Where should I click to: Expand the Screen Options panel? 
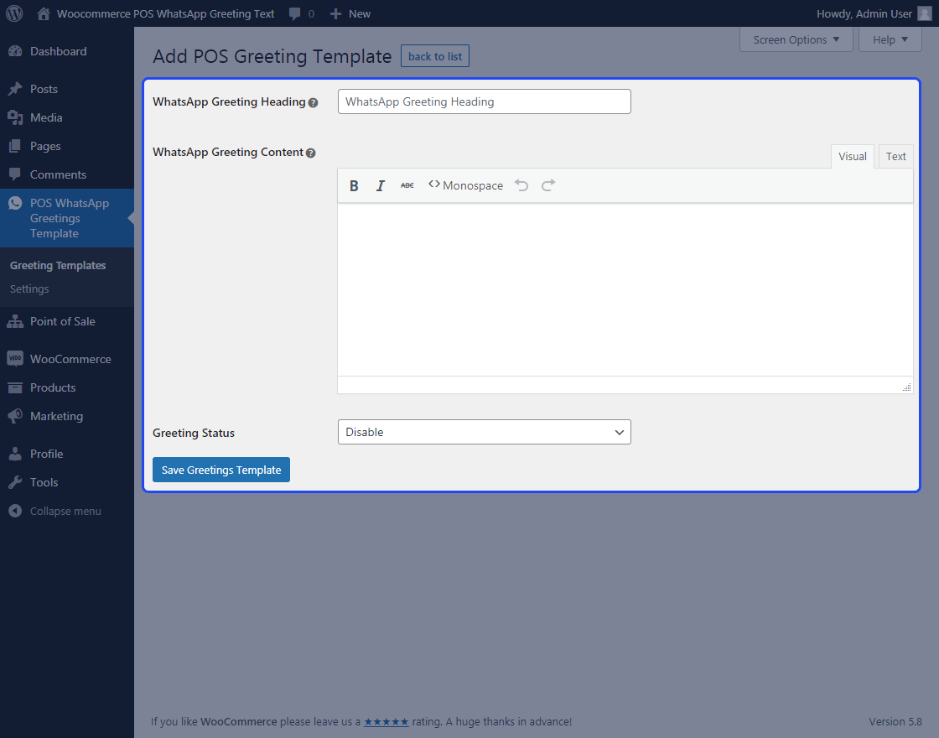tap(796, 39)
